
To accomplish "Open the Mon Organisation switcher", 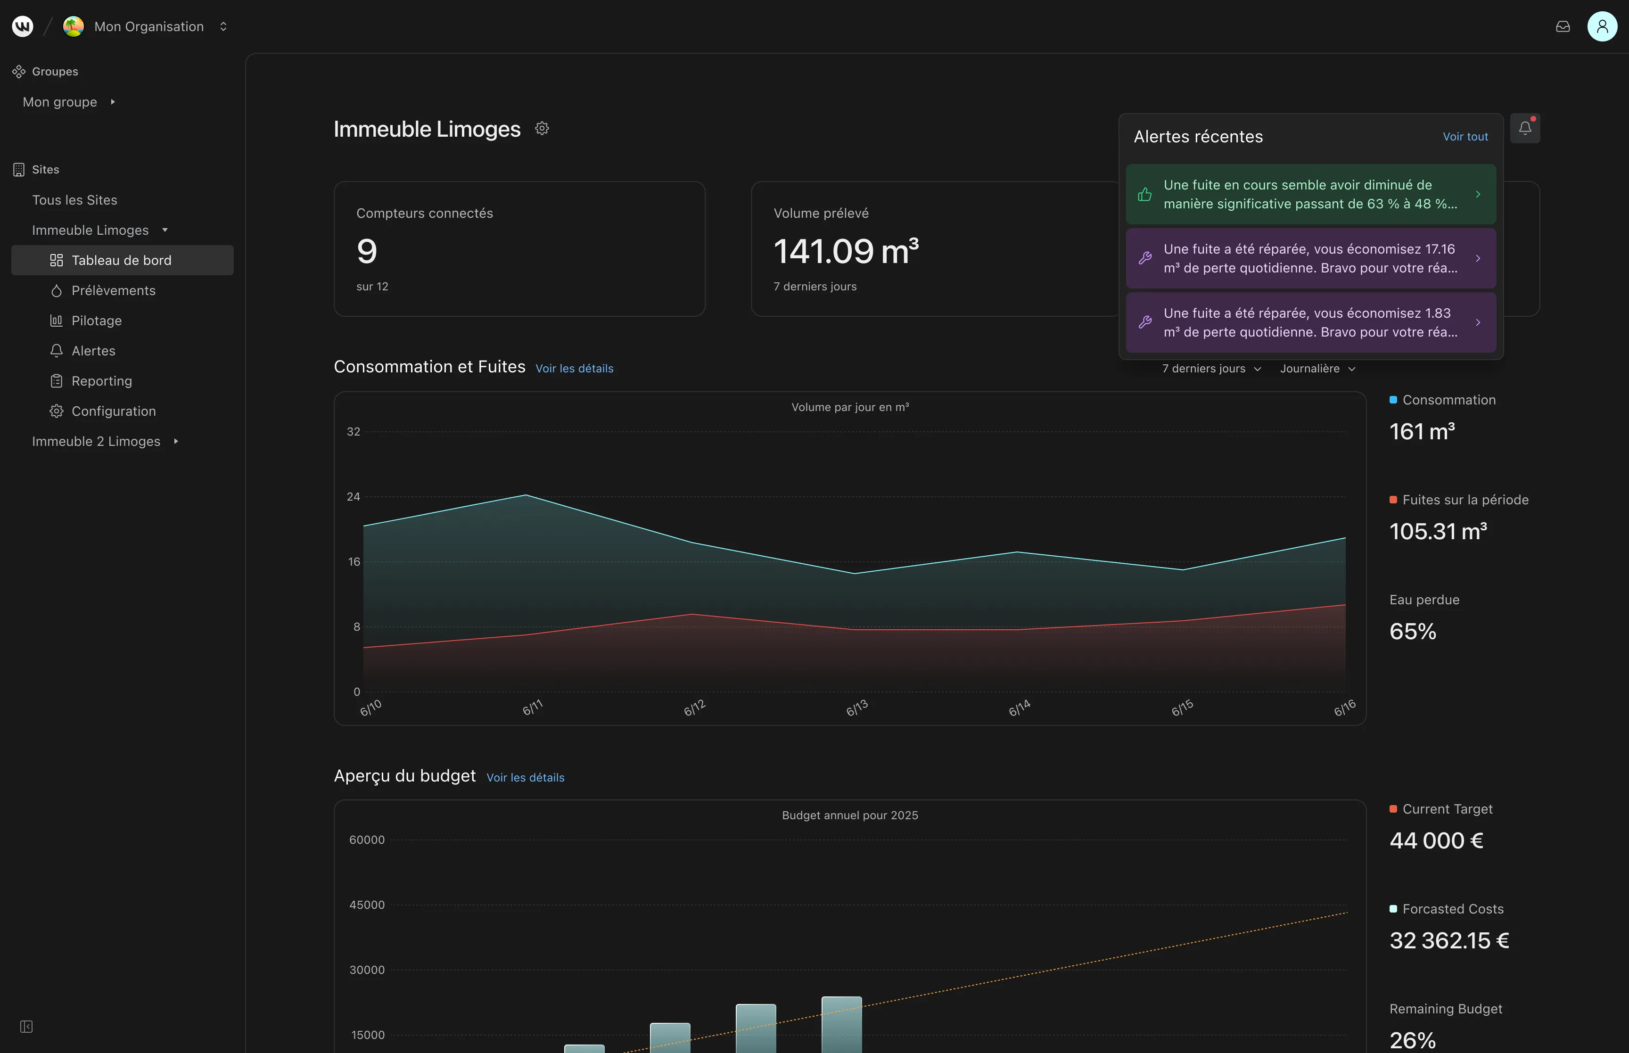I will coord(146,27).
